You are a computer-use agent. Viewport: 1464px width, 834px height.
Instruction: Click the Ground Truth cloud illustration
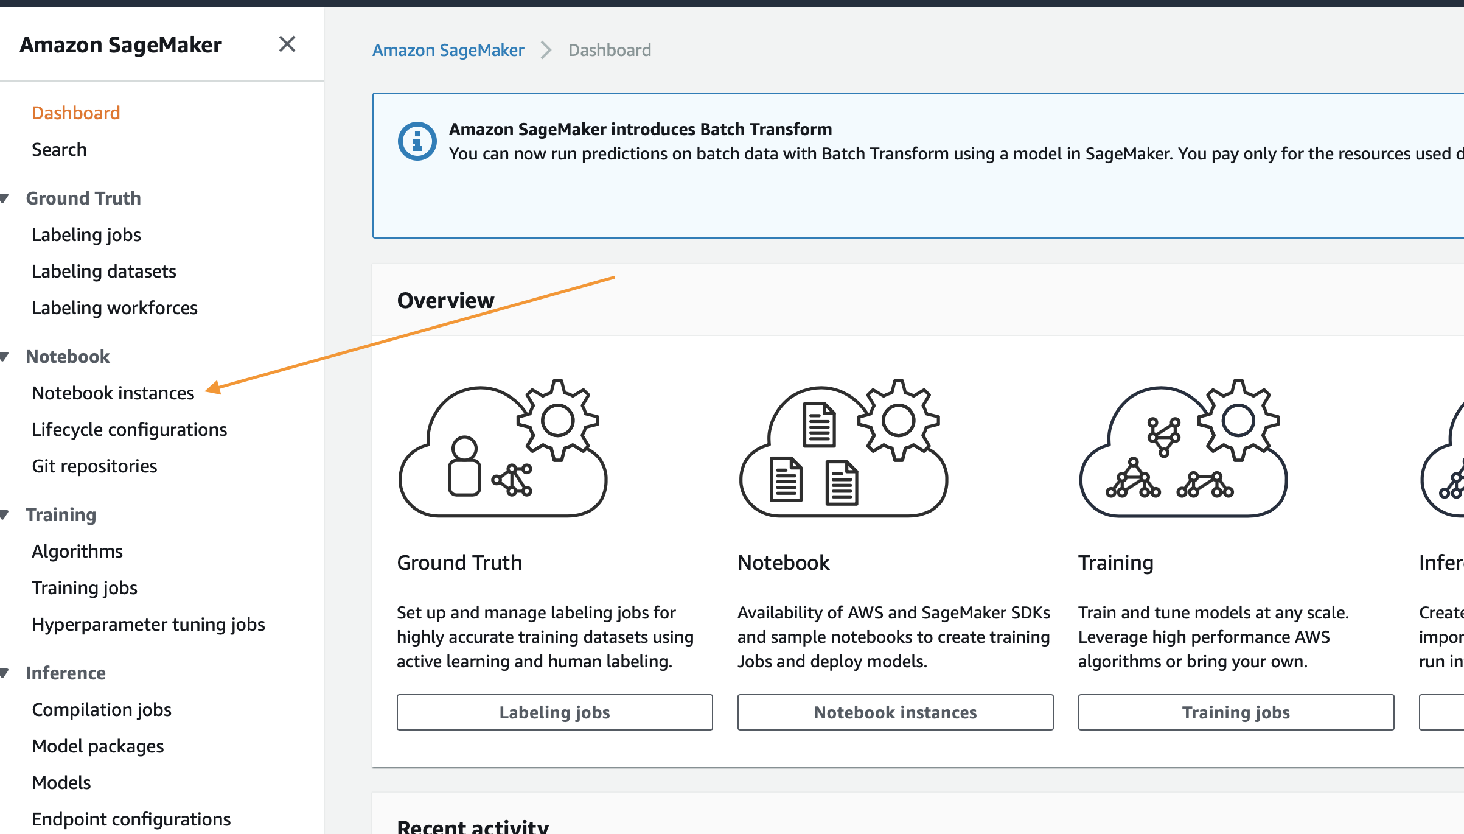pyautogui.click(x=503, y=449)
